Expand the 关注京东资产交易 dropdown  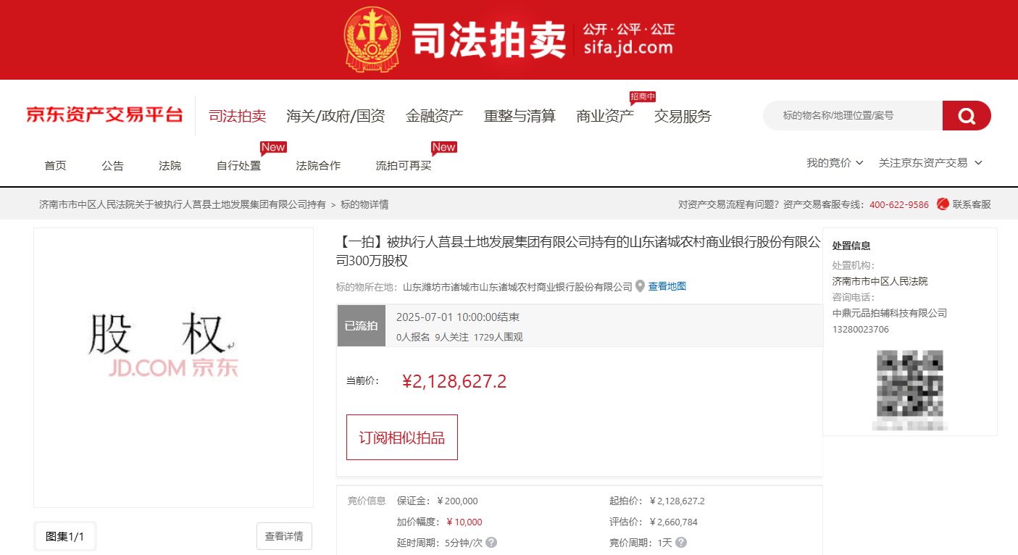(930, 163)
